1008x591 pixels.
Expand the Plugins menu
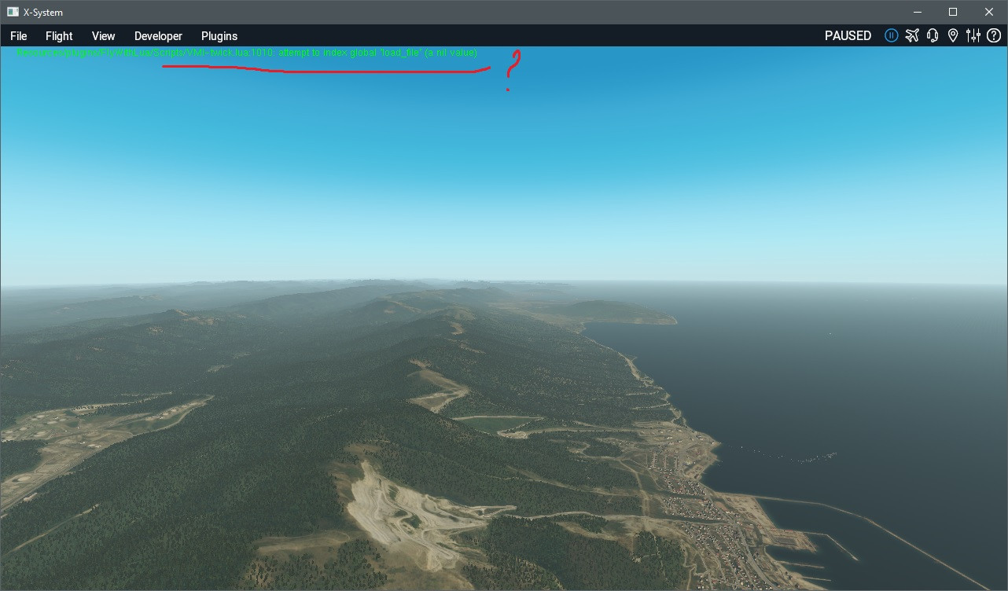click(x=219, y=36)
